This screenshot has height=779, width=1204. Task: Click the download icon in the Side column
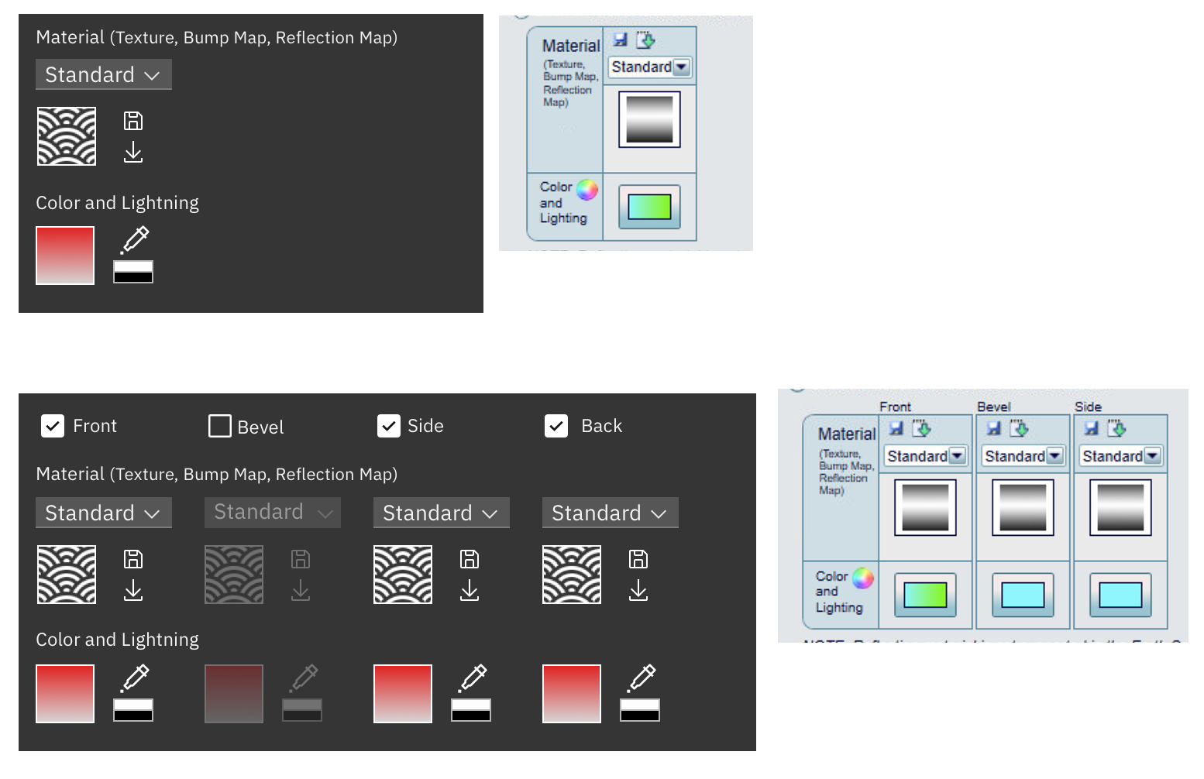tap(470, 590)
